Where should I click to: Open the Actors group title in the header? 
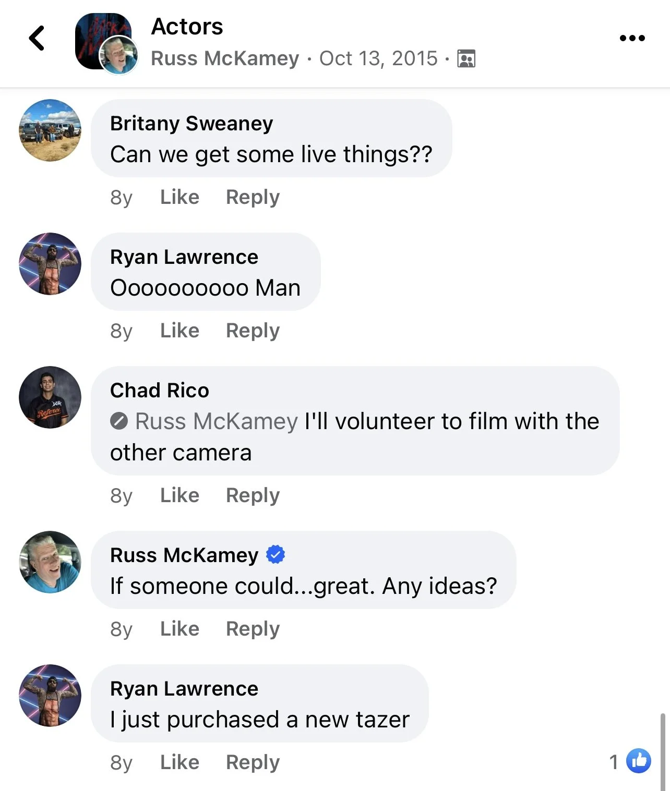(x=187, y=27)
